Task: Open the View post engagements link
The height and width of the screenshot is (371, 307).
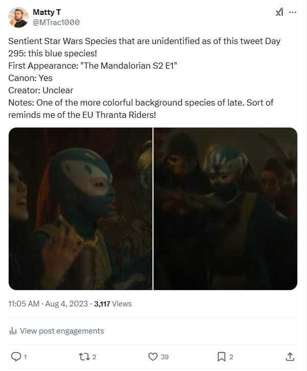Action: pyautogui.click(x=61, y=331)
